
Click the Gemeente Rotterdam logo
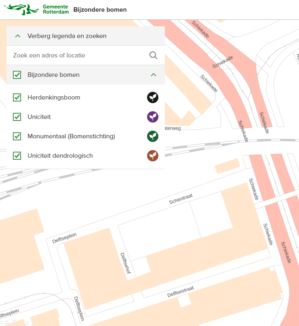(36, 10)
